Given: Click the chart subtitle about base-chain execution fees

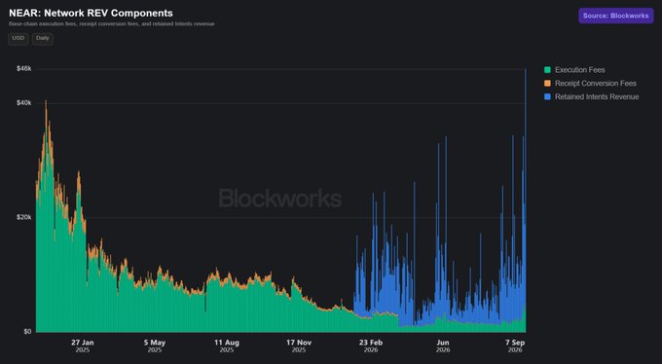Looking at the screenshot, I should pos(111,24).
